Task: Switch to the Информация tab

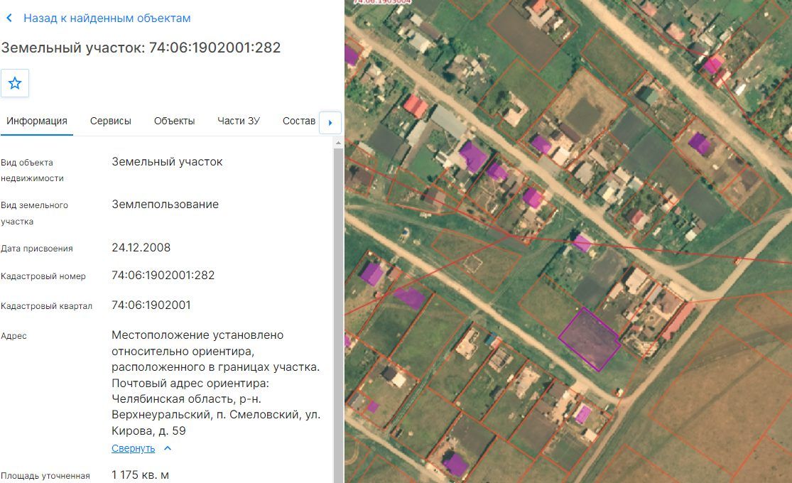Action: click(37, 121)
